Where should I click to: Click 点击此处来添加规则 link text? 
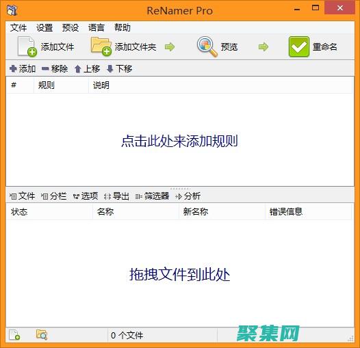tap(179, 141)
